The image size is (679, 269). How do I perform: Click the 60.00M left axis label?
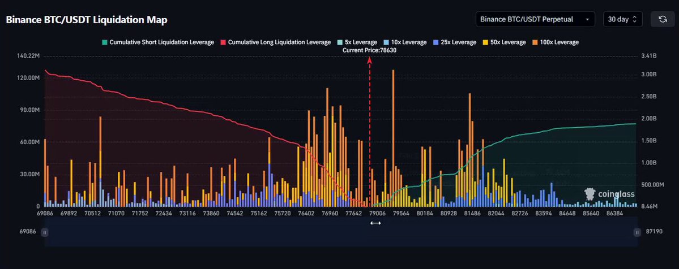(x=31, y=142)
